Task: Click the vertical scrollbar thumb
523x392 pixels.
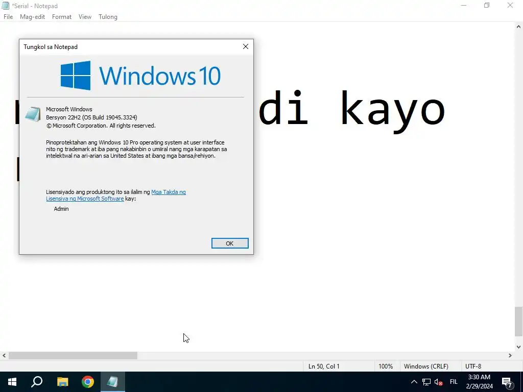Action: point(519,322)
